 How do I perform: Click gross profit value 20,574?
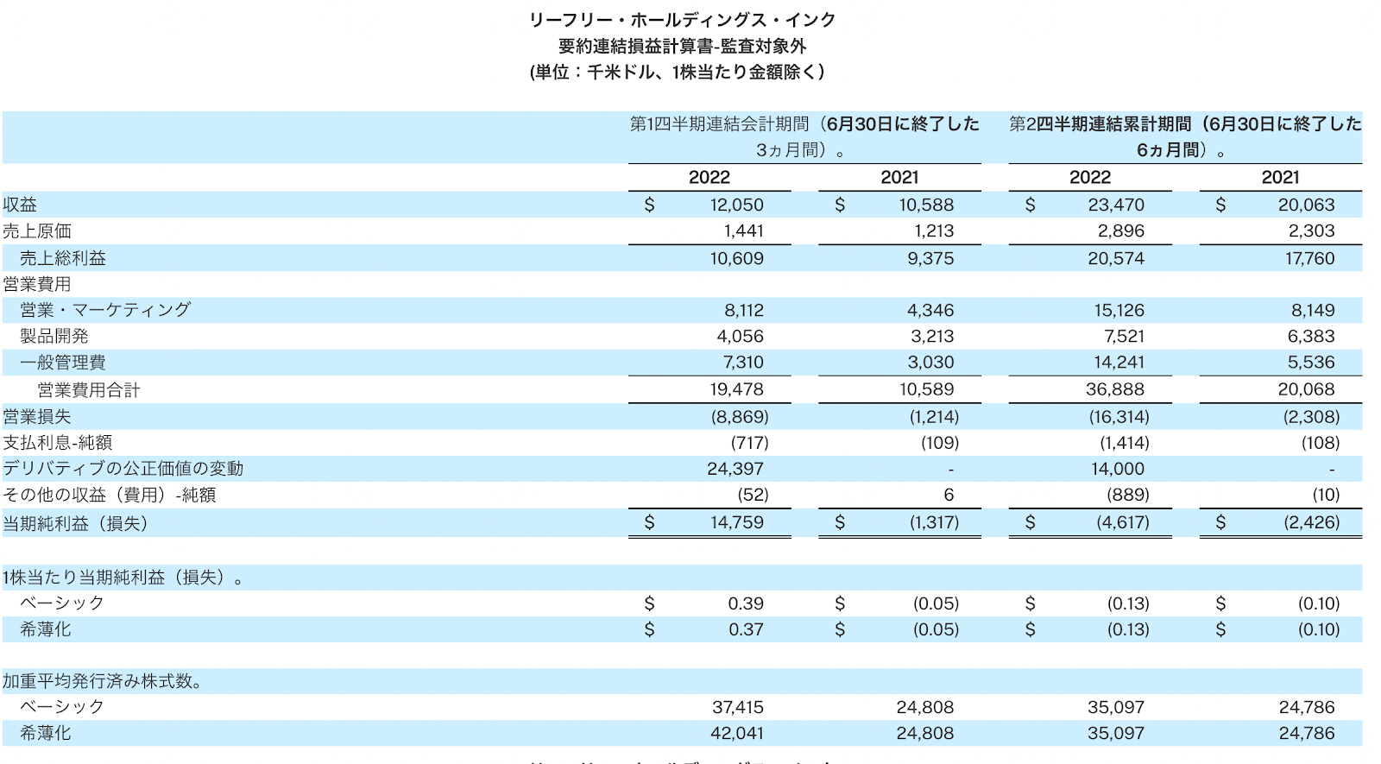point(1116,258)
